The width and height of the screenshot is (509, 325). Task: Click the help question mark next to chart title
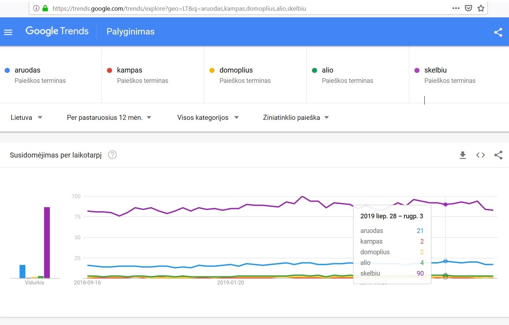pyautogui.click(x=112, y=155)
